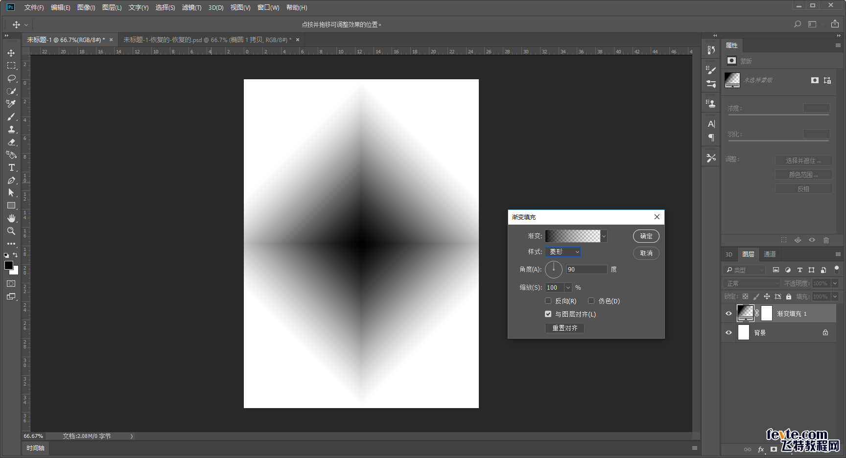Change screen mode icon in toolbar

[11, 297]
